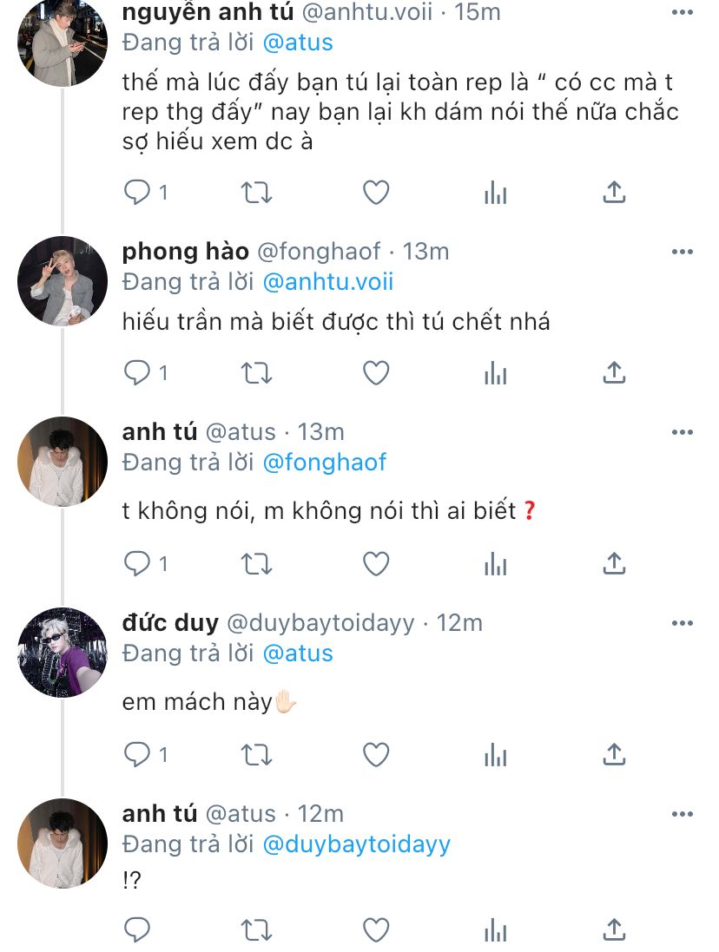Share anh tú's '!?' reply
The width and height of the screenshot is (719, 952).
(614, 929)
